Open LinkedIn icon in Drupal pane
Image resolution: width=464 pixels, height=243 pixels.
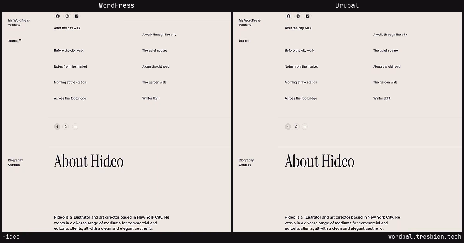click(x=308, y=16)
